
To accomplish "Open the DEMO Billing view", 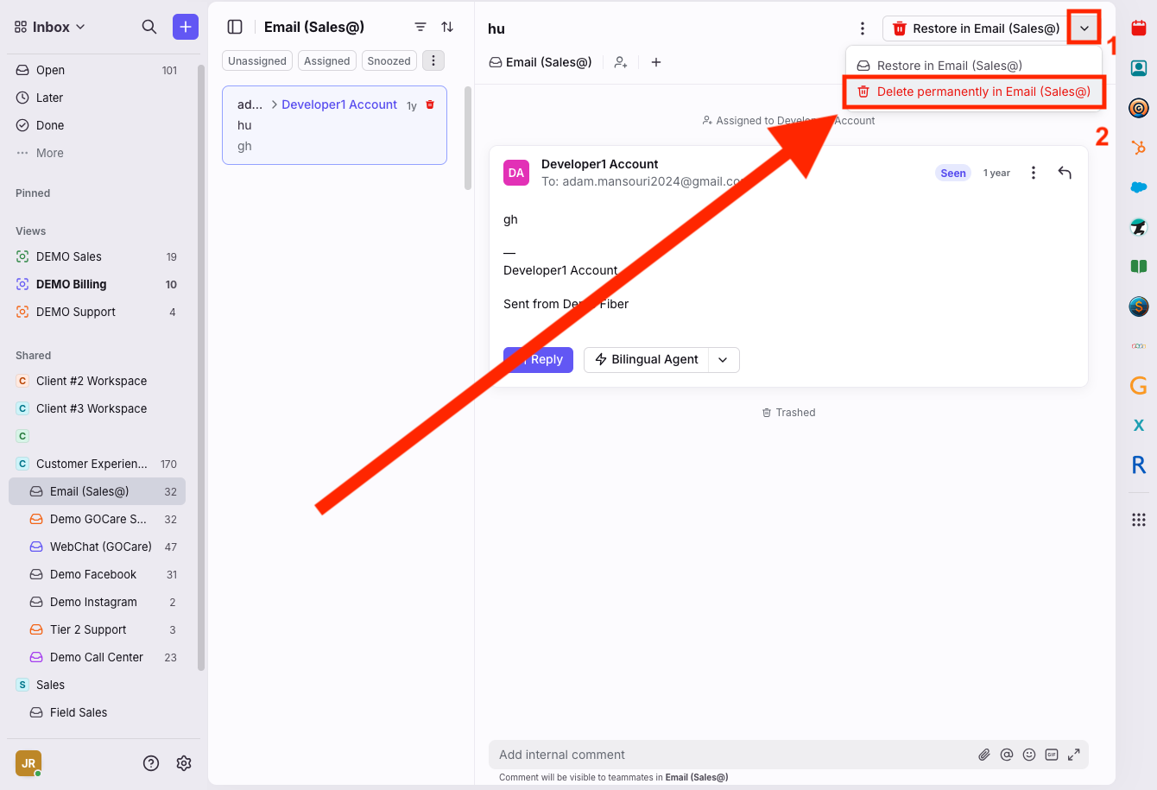I will (x=71, y=284).
